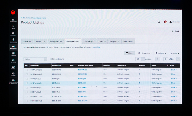Screen dimensions: 192x116
Task: Click the page number input field
Action: [165, 59]
